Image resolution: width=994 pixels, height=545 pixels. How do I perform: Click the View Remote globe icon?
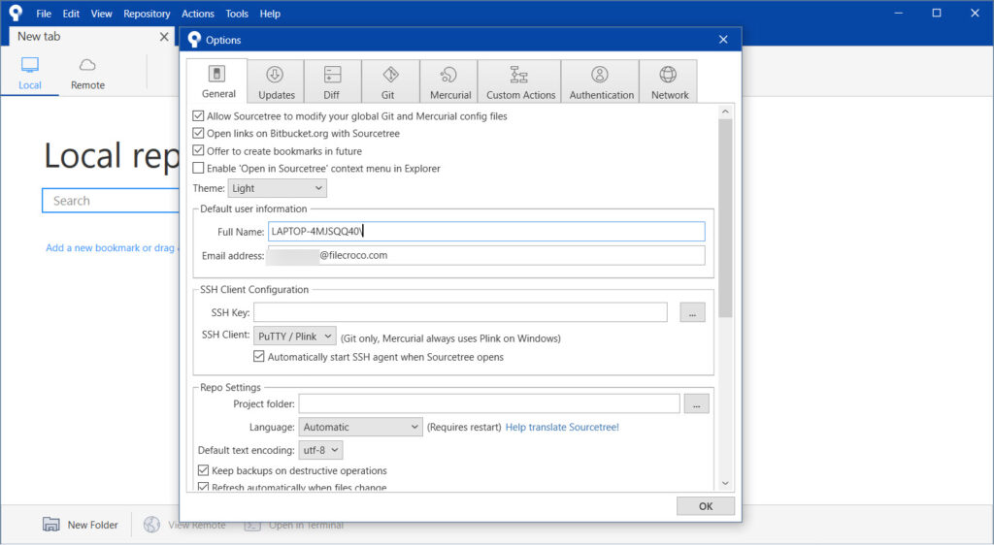[x=151, y=524]
